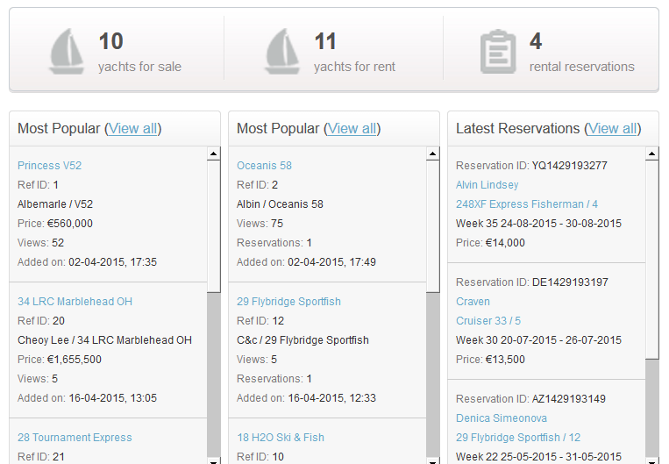Open the Princess V52 yacht listing
Viewport: 669px width, 464px height.
click(x=49, y=166)
